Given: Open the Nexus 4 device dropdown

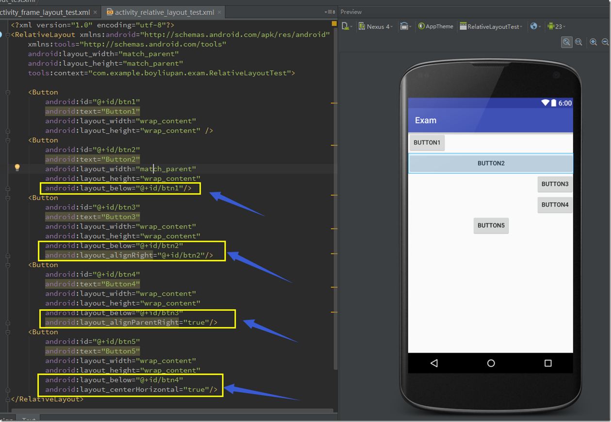Looking at the screenshot, I should [x=377, y=27].
